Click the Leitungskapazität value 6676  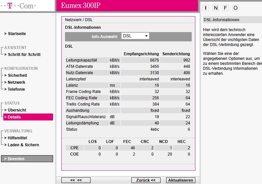(155, 60)
